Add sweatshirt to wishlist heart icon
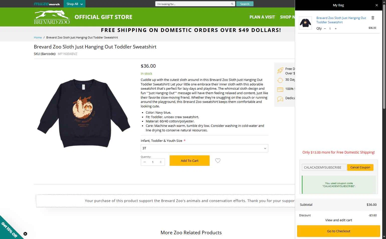 click(x=218, y=161)
